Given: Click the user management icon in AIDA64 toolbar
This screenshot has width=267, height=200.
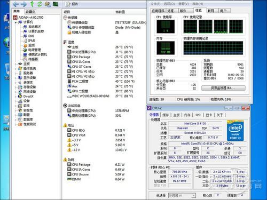Looking at the screenshot, I should click(48, 4).
